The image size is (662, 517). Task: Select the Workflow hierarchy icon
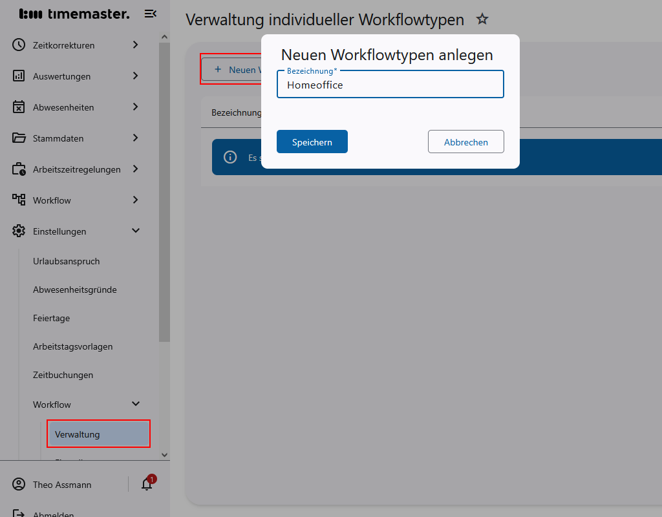[x=19, y=200]
